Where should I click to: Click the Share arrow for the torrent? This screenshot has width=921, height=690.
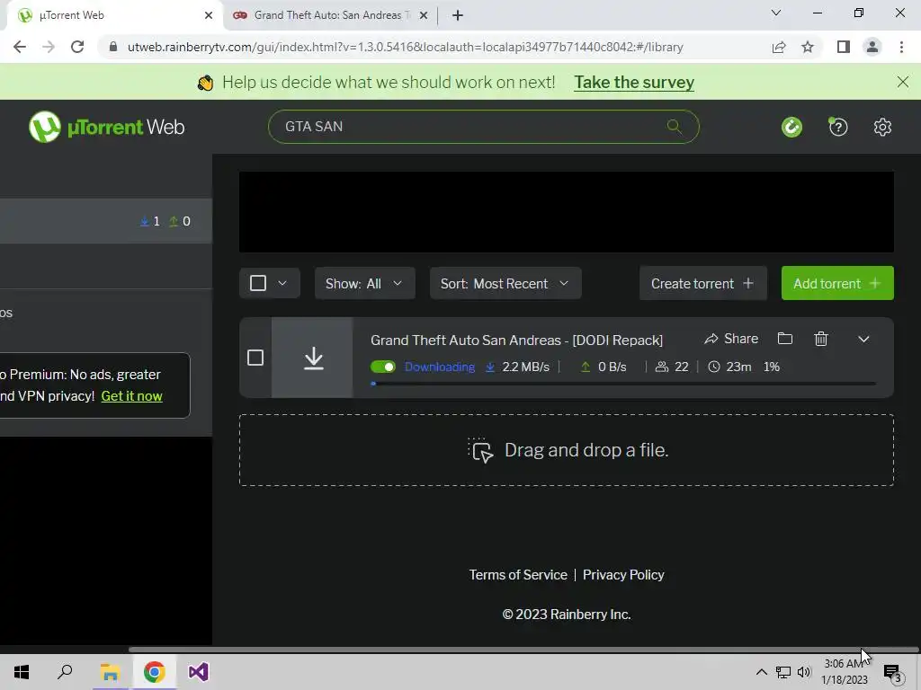(x=731, y=339)
